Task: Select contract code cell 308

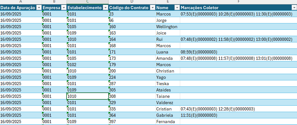Action: point(132,96)
